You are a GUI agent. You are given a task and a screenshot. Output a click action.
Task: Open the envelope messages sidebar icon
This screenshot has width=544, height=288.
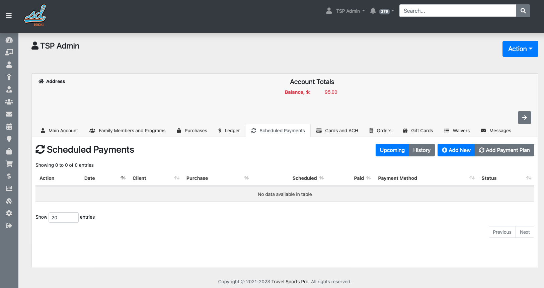click(x=9, y=114)
